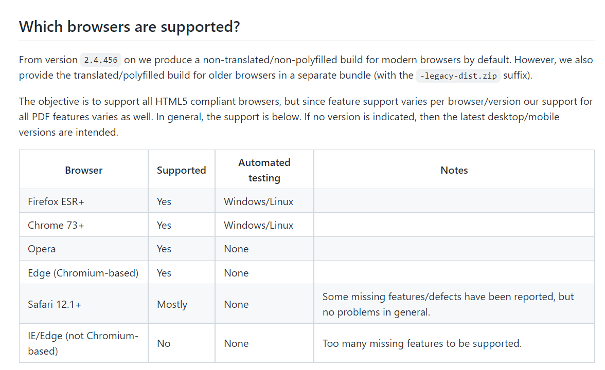The image size is (605, 370).
Task: Click the Browser column header
Action: pos(83,170)
